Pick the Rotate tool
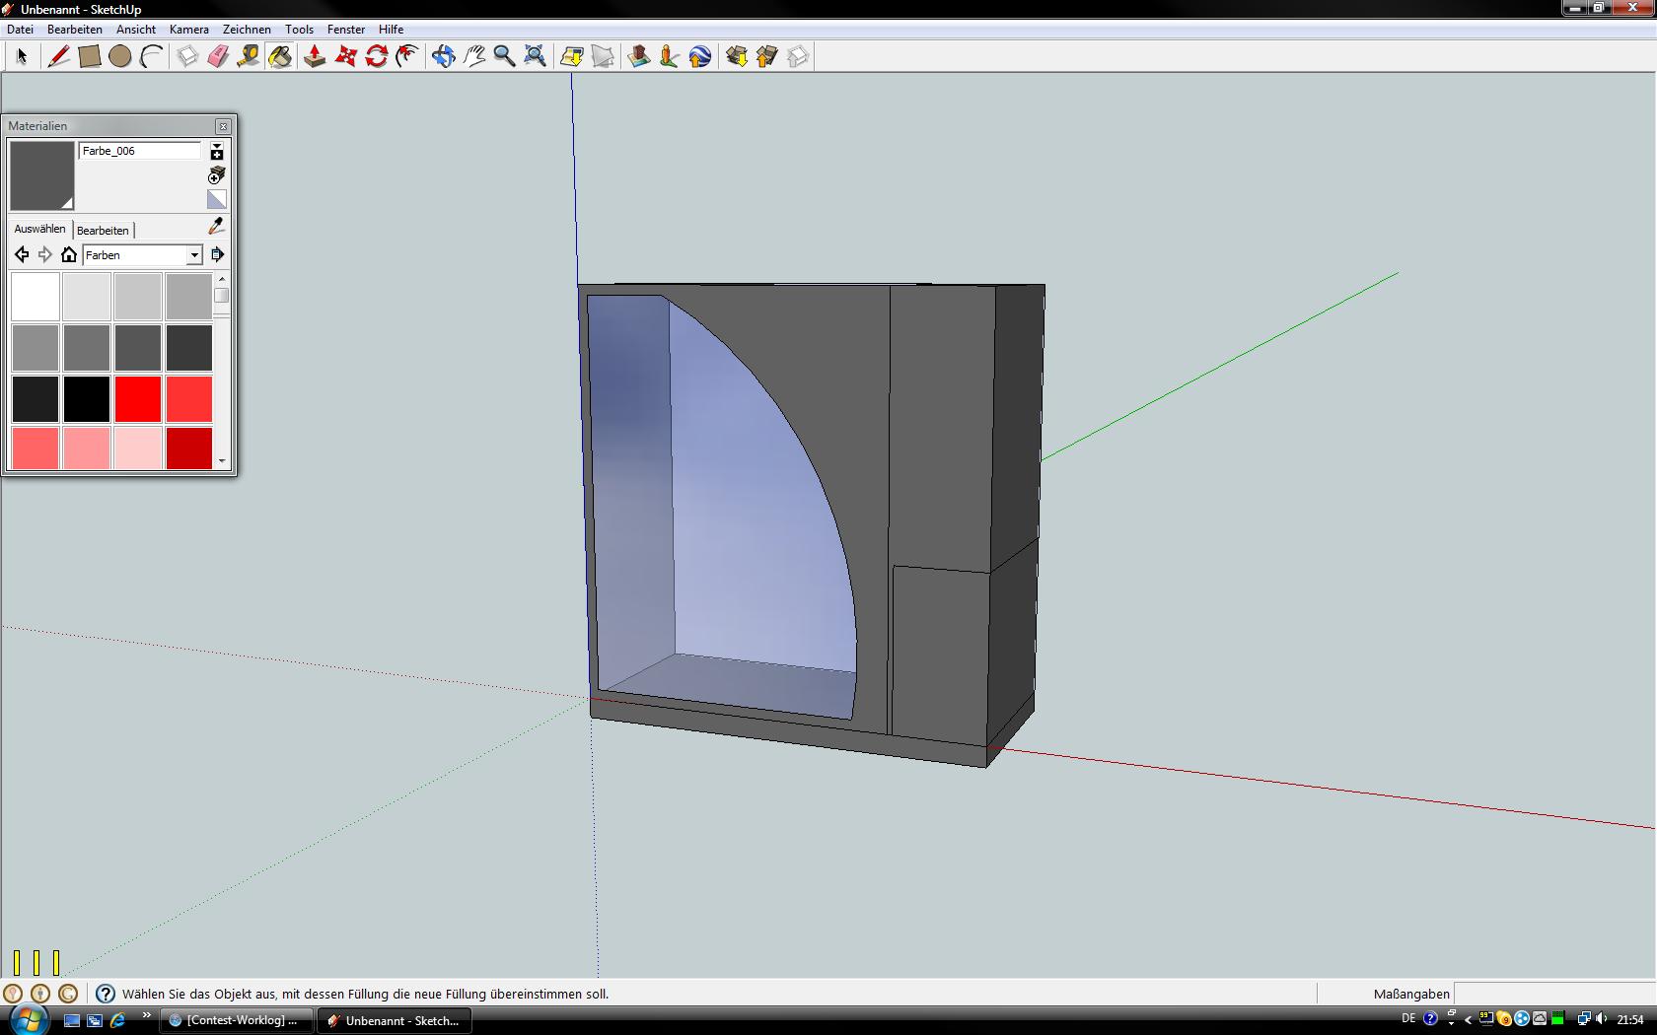This screenshot has width=1657, height=1035. (x=376, y=56)
